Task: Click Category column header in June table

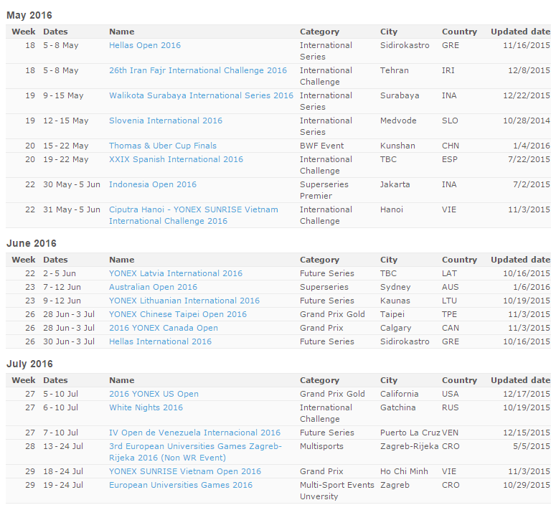Action: click(x=319, y=260)
